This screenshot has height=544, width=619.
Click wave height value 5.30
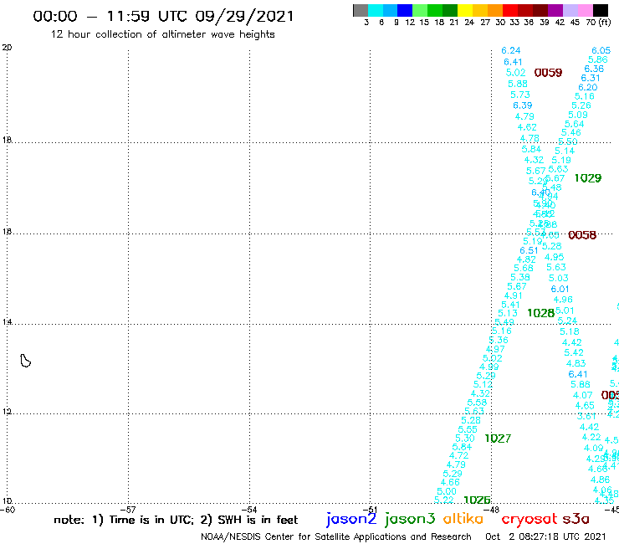(464, 439)
